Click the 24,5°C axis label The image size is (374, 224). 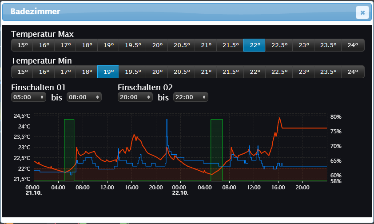(x=22, y=116)
